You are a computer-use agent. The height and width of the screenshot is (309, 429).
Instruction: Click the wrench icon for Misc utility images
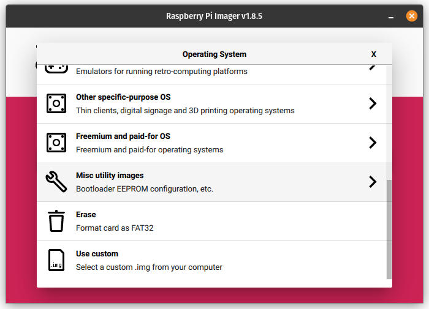coord(56,182)
